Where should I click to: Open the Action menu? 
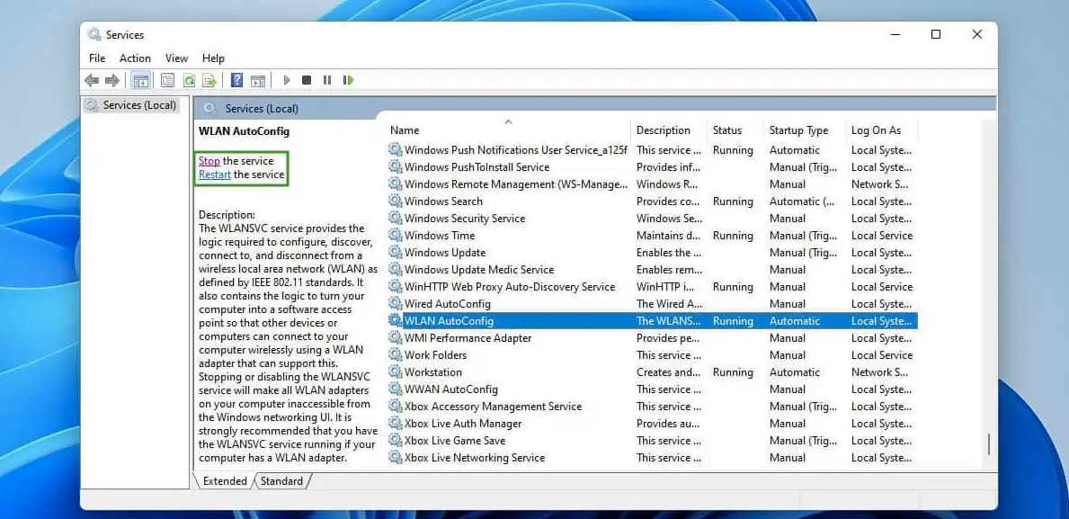[135, 58]
